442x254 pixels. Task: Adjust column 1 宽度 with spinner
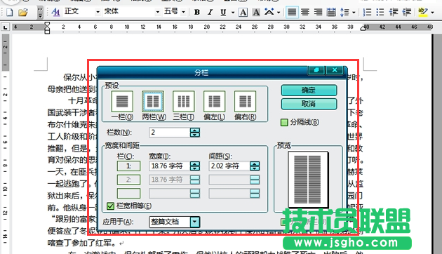(195, 166)
